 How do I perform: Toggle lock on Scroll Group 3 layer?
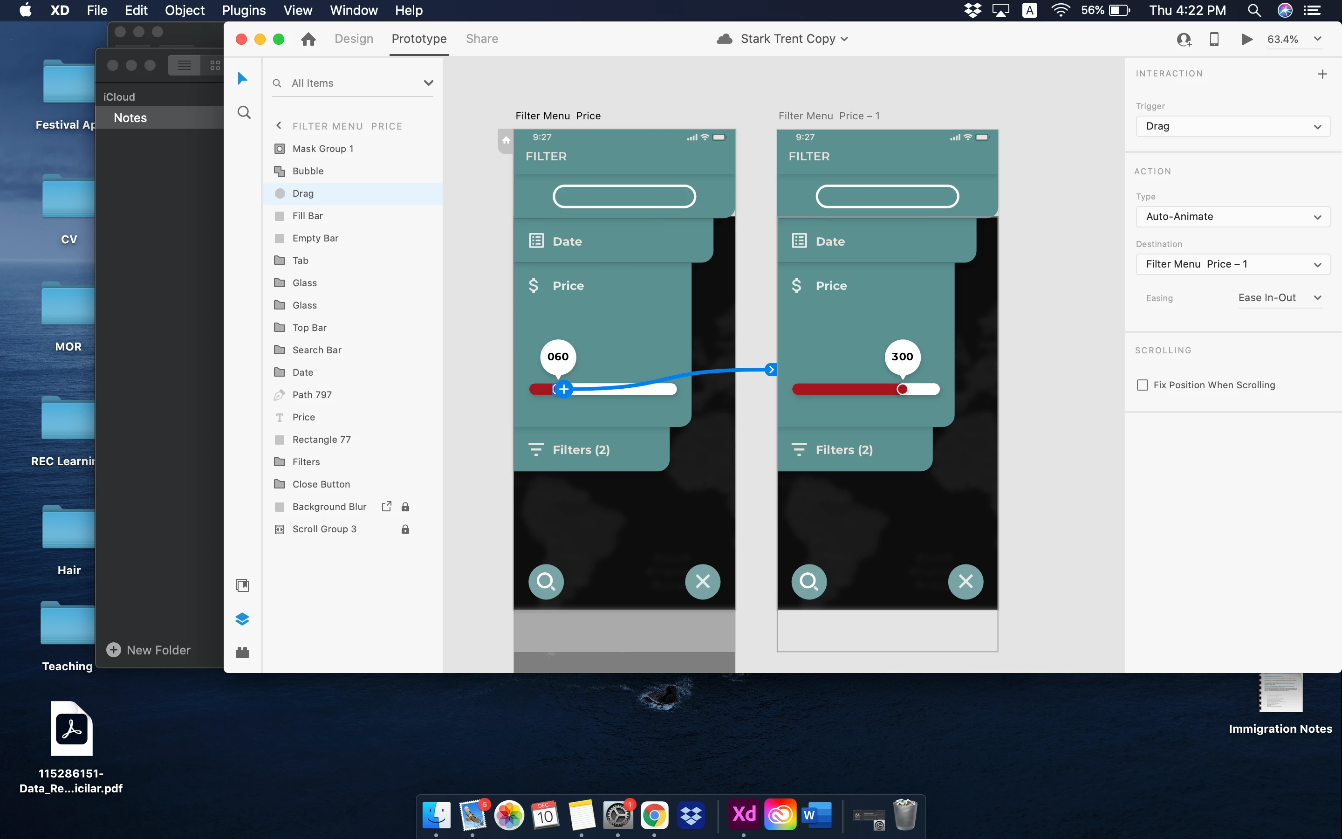click(405, 530)
